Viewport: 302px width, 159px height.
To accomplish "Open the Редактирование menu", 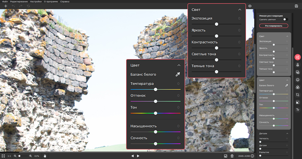I will 19,2.
